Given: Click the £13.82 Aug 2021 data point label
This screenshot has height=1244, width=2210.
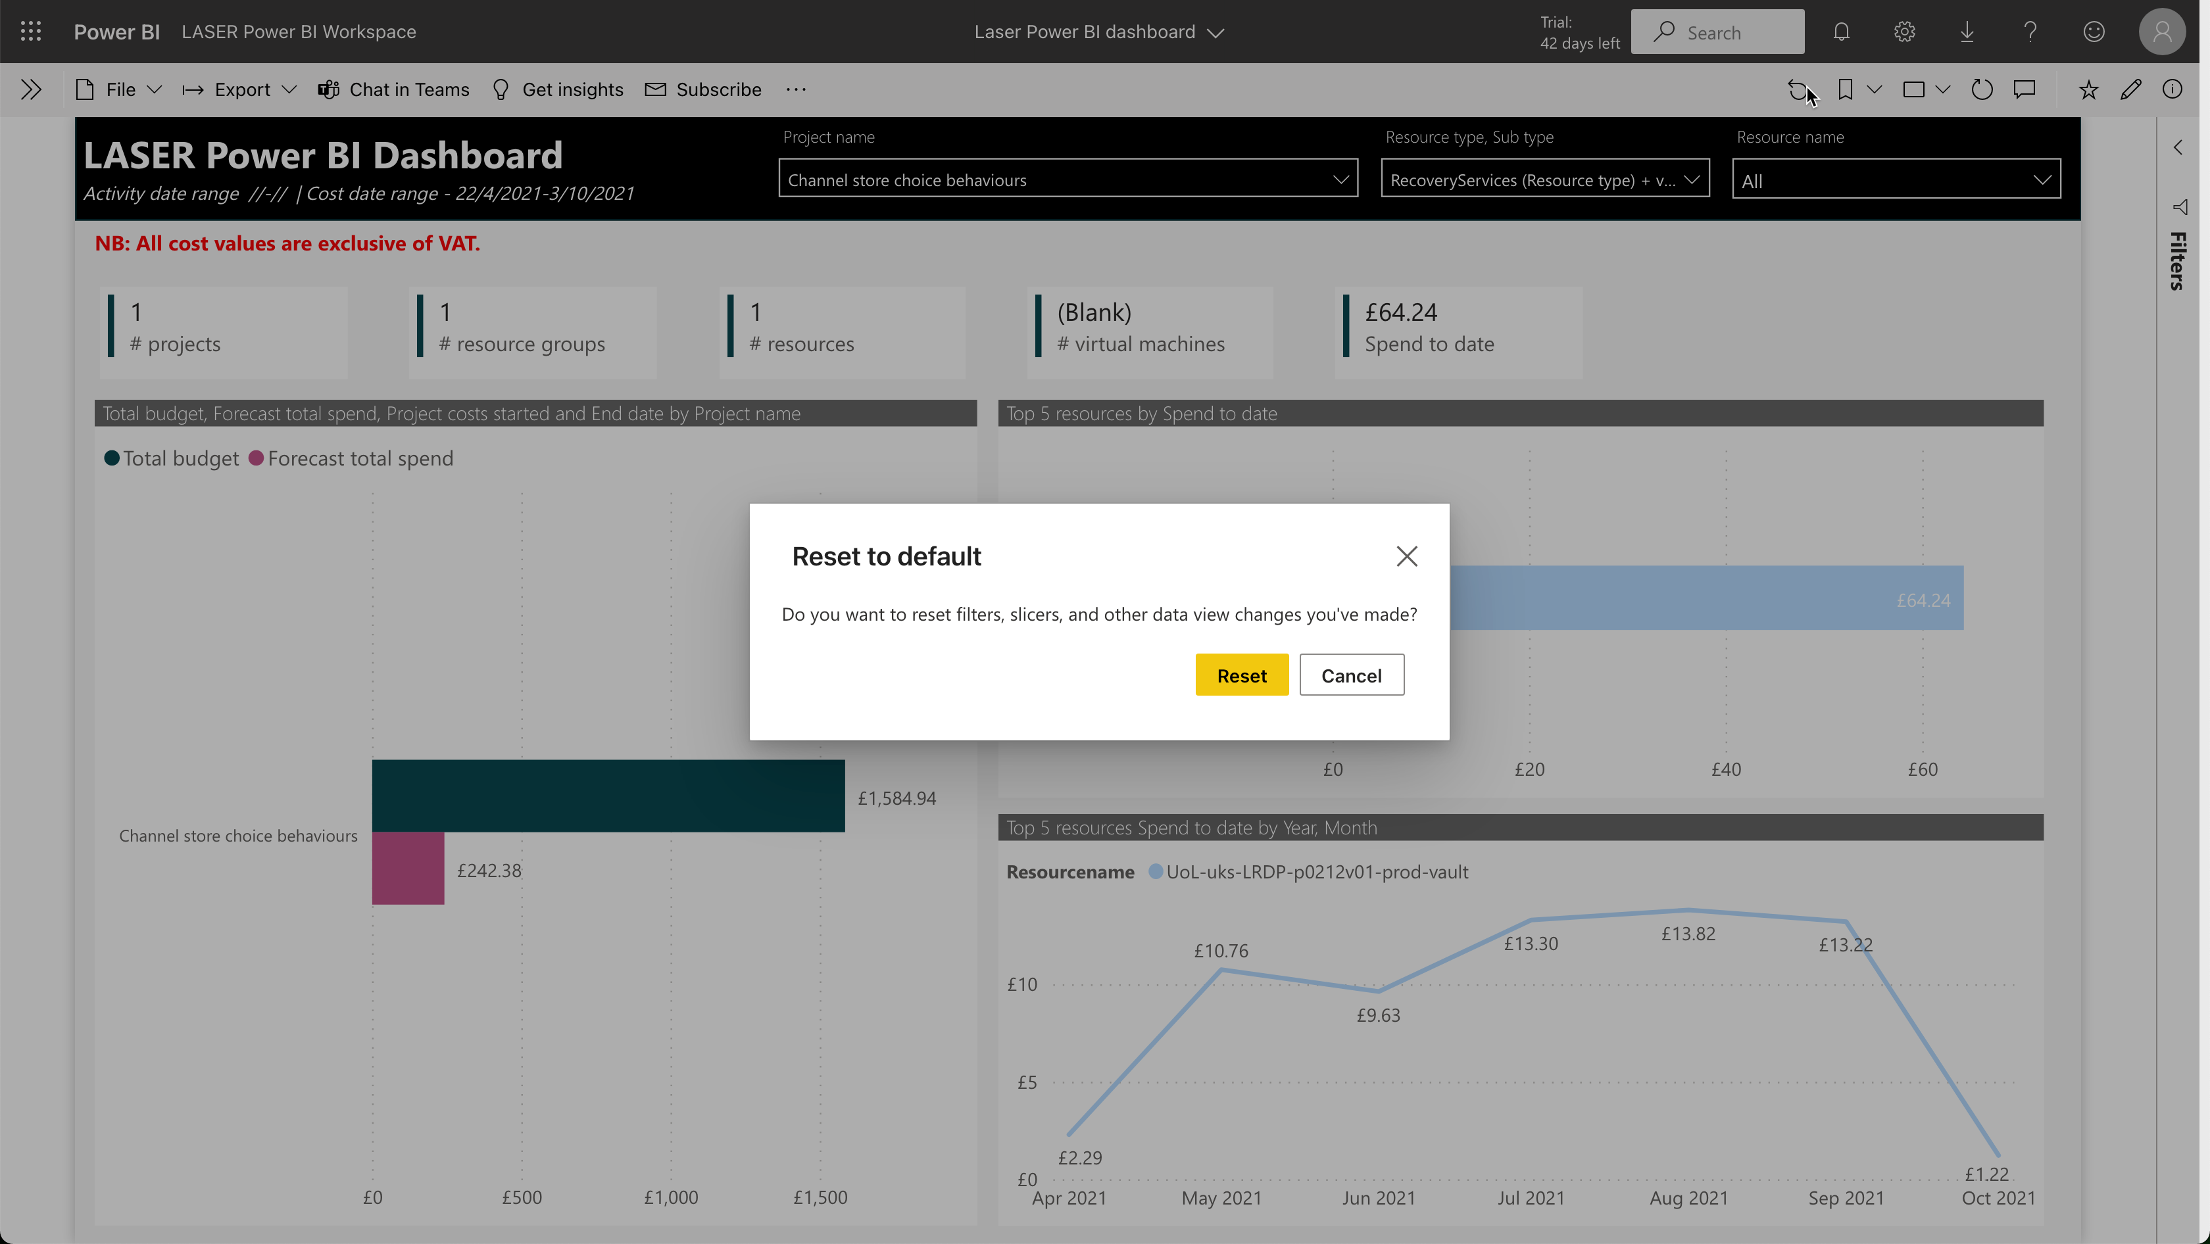Looking at the screenshot, I should coord(1688,934).
